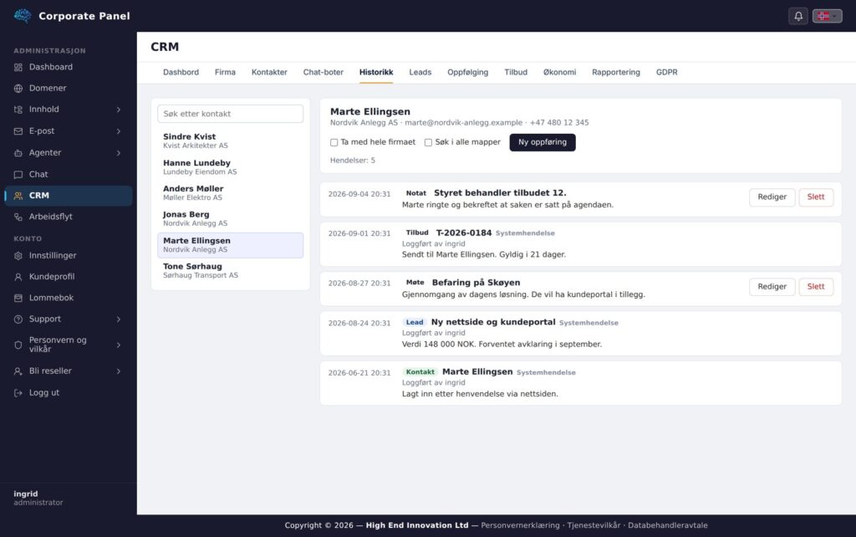Click the E-post envelope icon
The width and height of the screenshot is (856, 537).
click(18, 131)
